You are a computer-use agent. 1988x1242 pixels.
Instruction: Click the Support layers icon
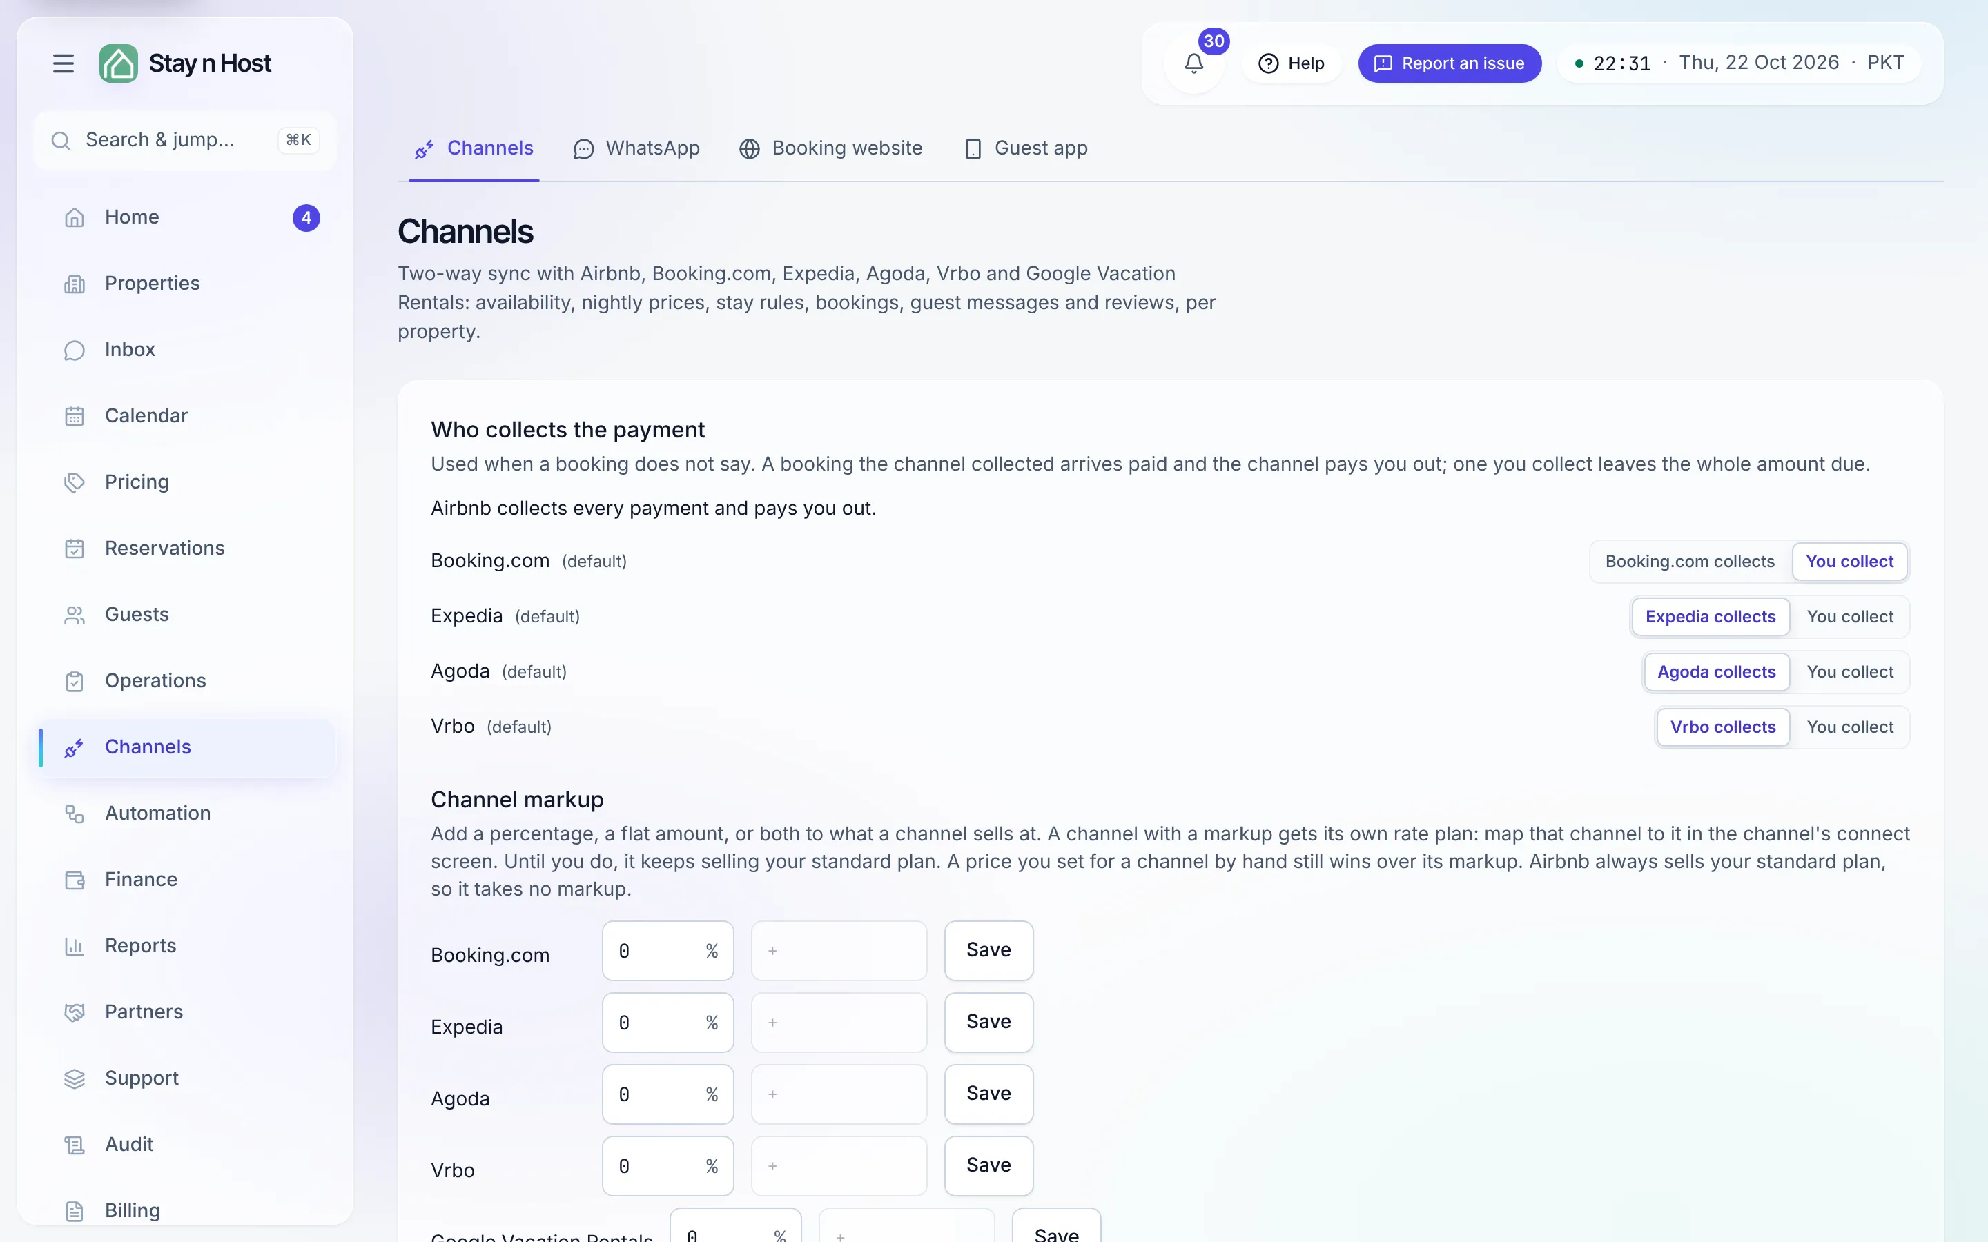(75, 1078)
